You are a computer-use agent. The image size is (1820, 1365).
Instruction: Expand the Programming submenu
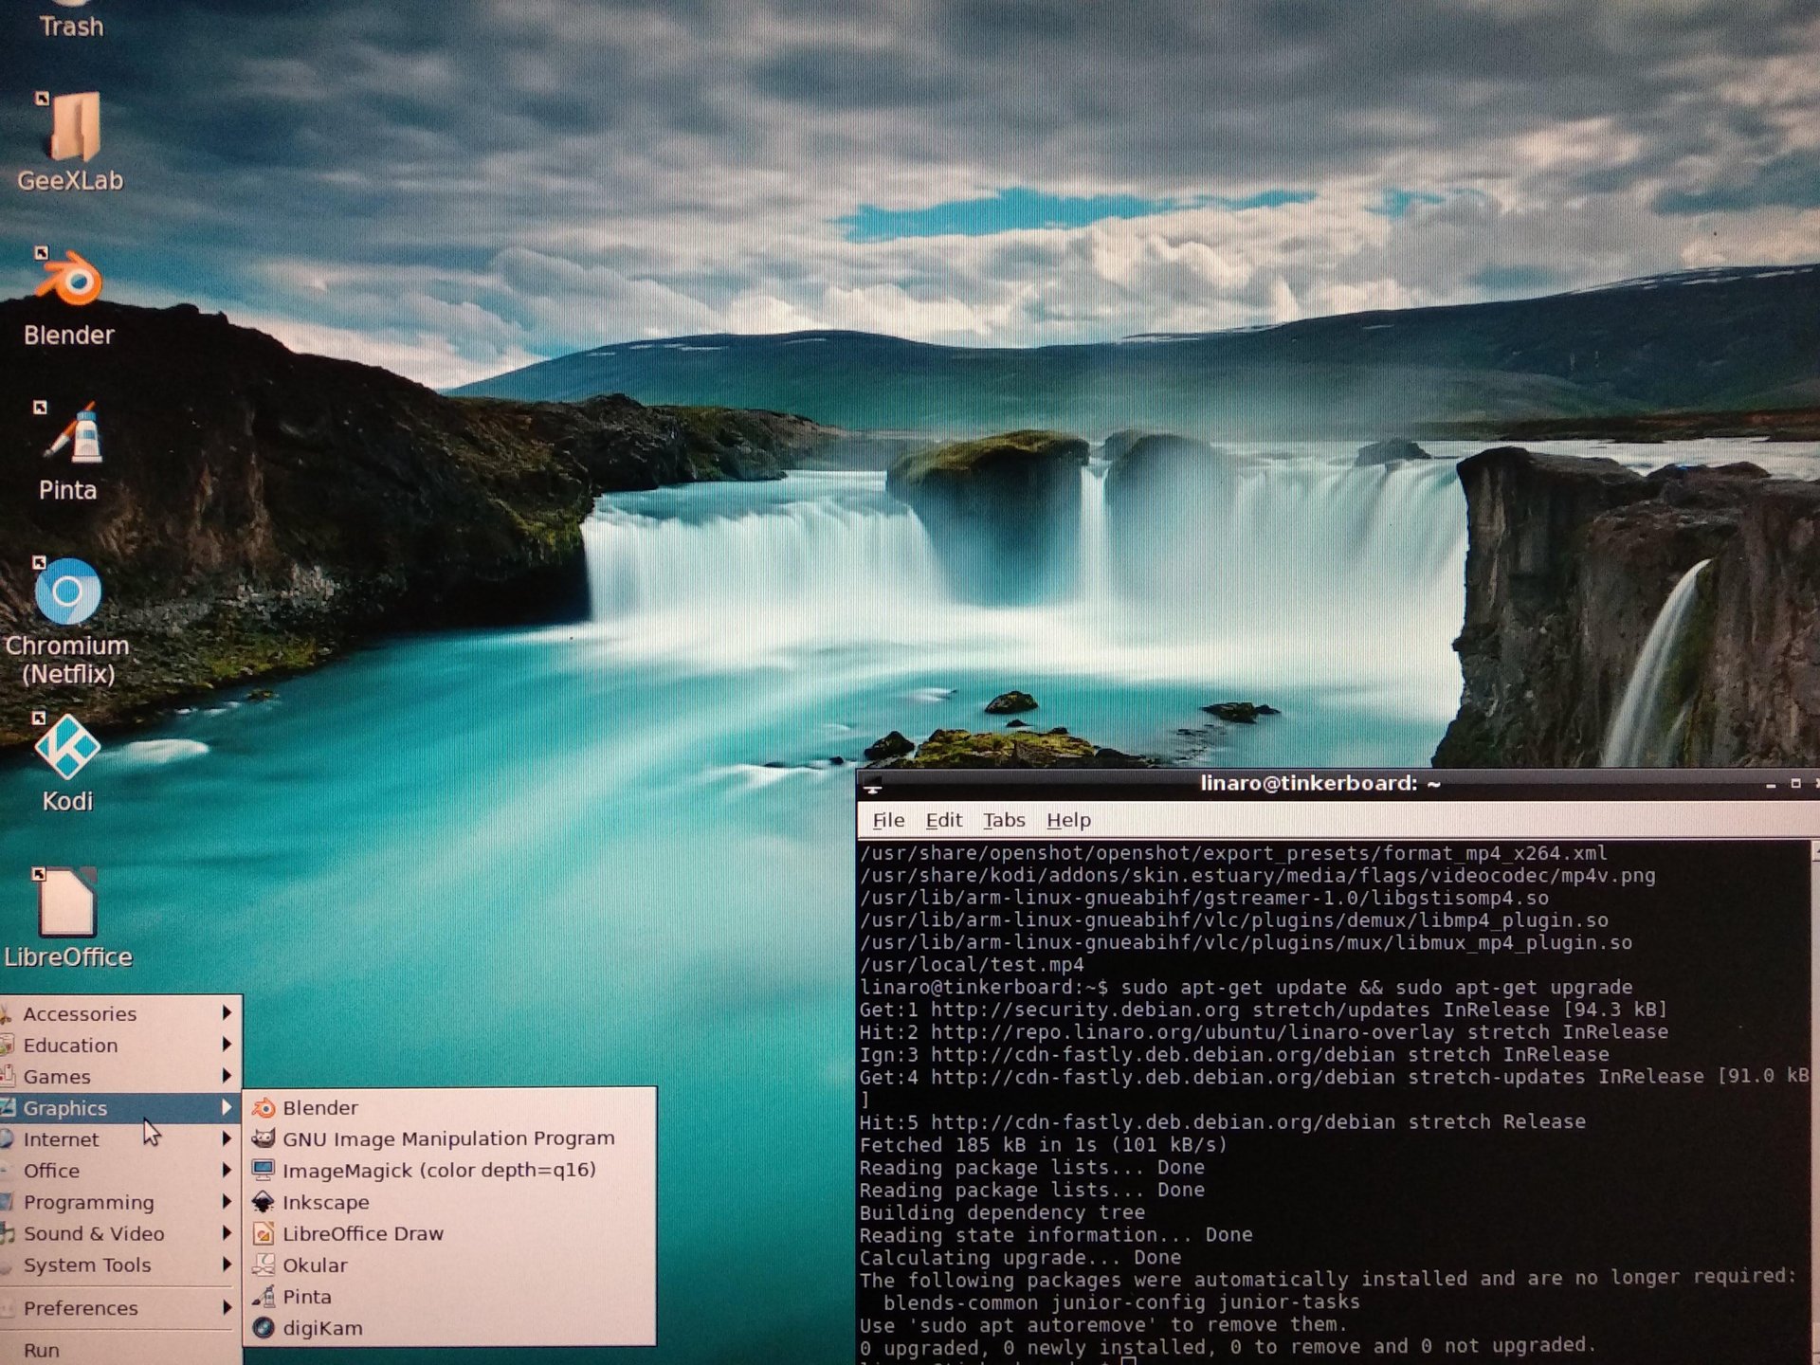[88, 1202]
